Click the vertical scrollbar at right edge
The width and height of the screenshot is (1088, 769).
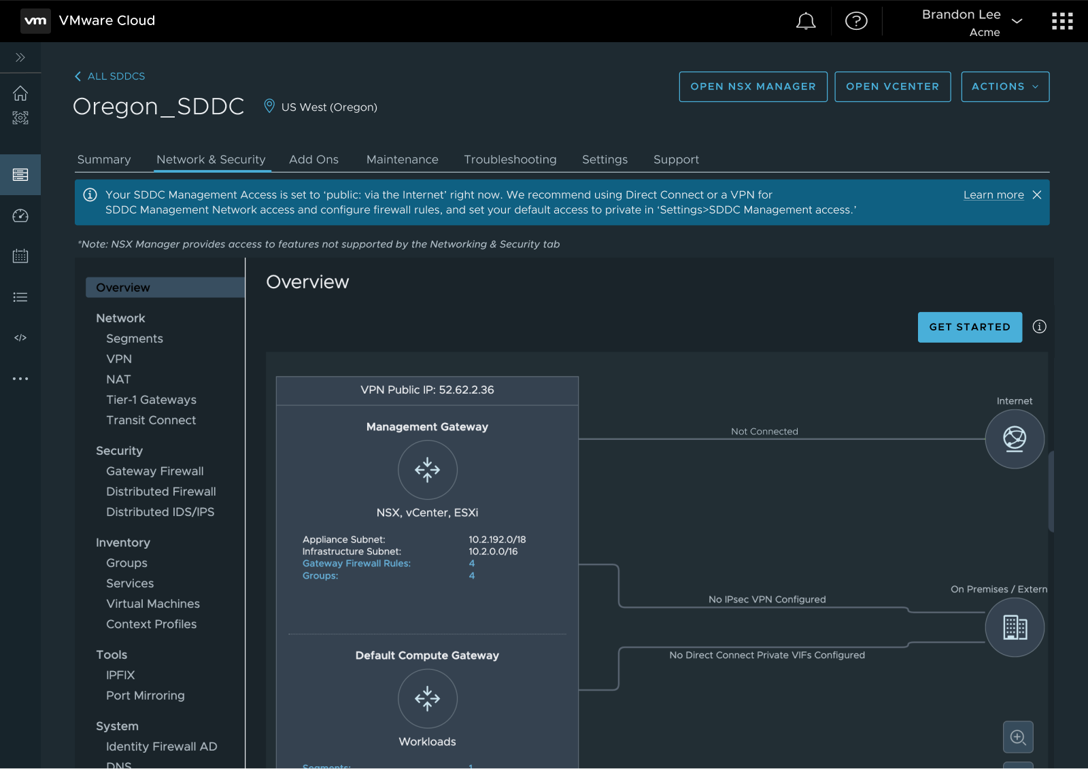point(1051,491)
